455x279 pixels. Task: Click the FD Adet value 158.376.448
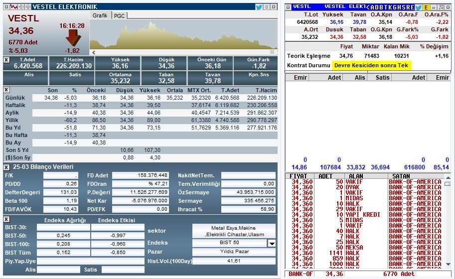point(140,175)
